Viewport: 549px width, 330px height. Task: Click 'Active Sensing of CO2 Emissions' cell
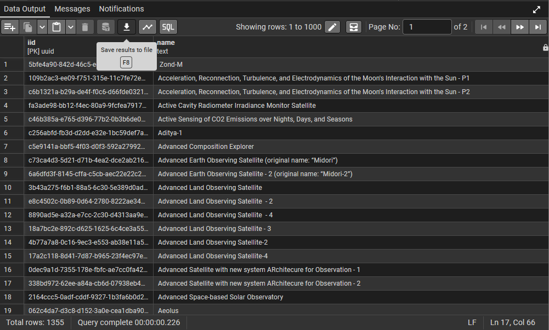tap(351, 119)
